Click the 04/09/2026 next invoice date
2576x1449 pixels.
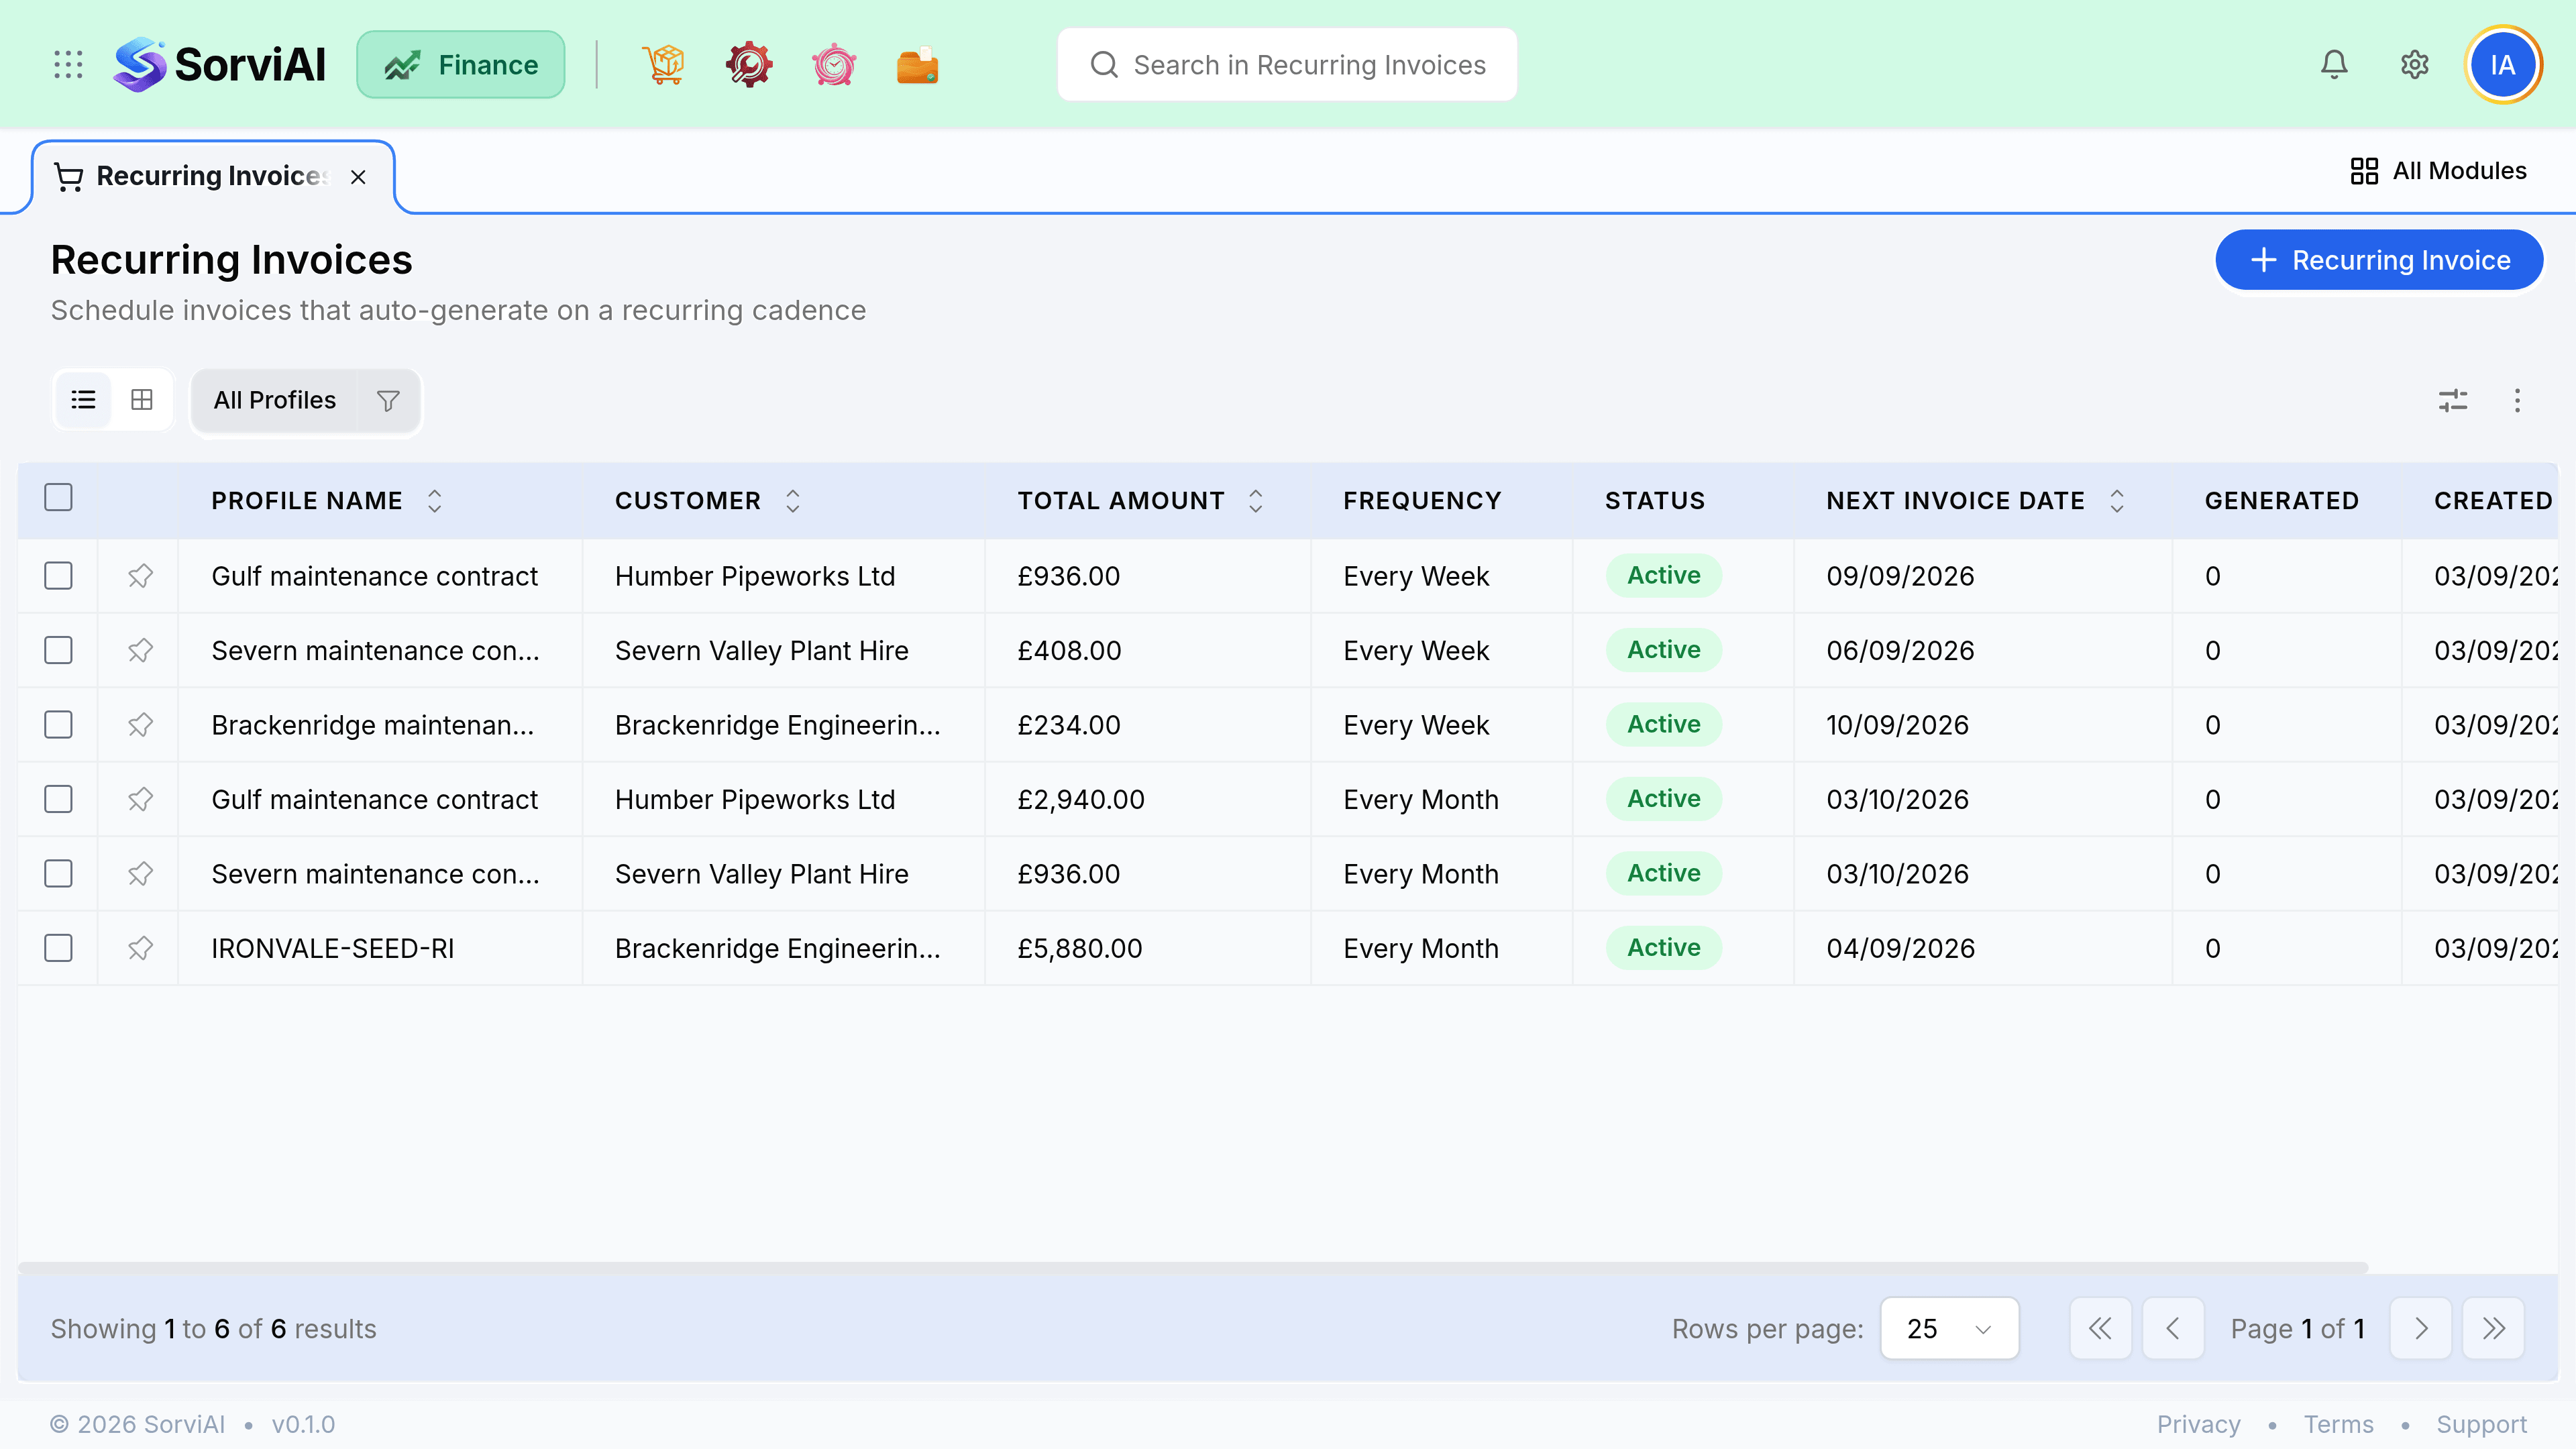1900,948
